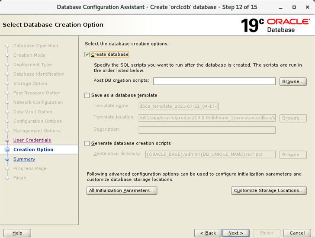Image resolution: width=315 pixels, height=238 pixels.
Task: Click the window title bar text
Action: 157,7
